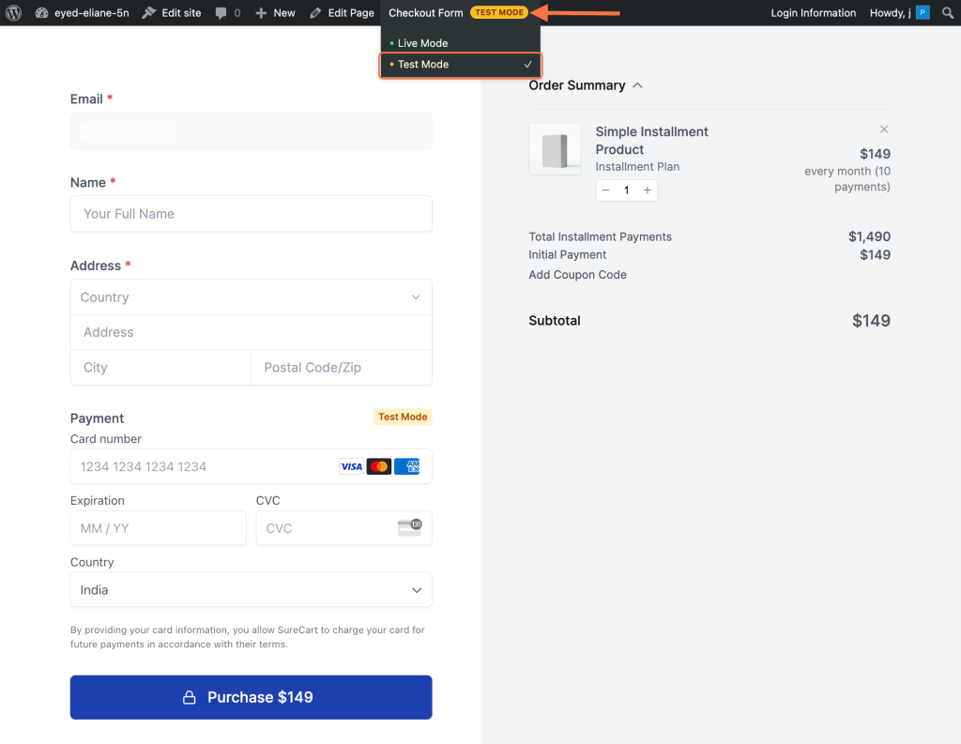Open the payment Country dropdown showing India
Image resolution: width=961 pixels, height=744 pixels.
251,589
